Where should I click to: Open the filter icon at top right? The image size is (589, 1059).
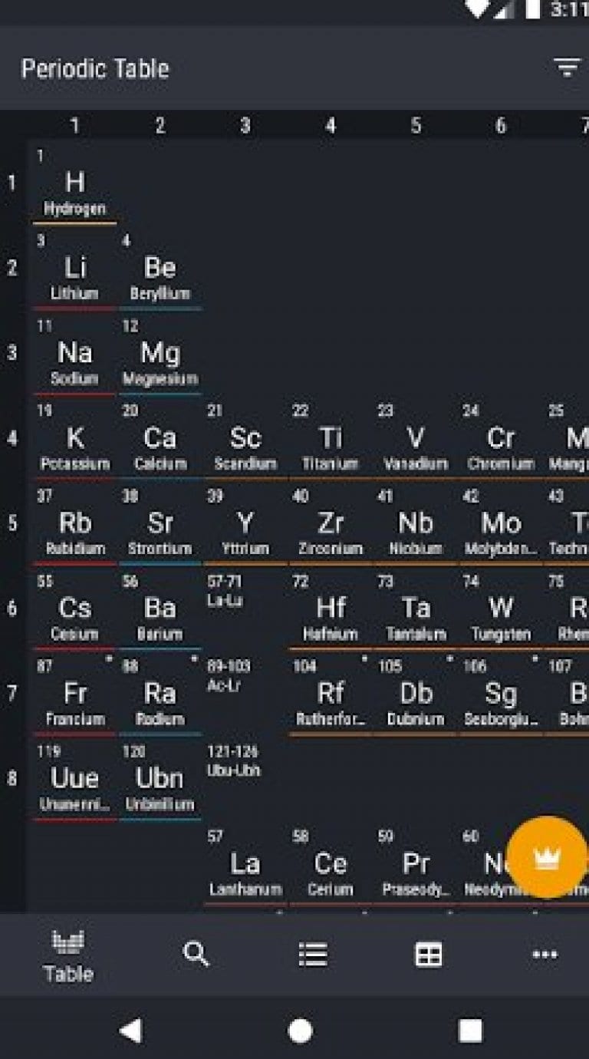[x=568, y=68]
